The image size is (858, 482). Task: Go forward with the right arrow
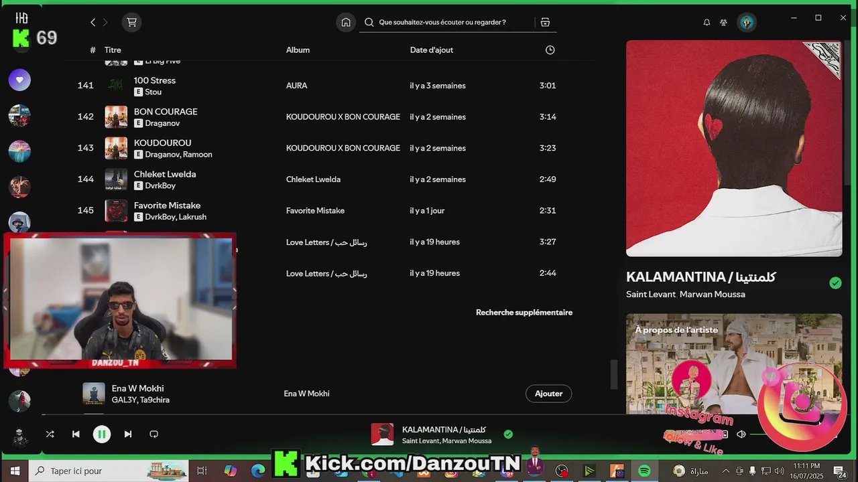pyautogui.click(x=105, y=22)
